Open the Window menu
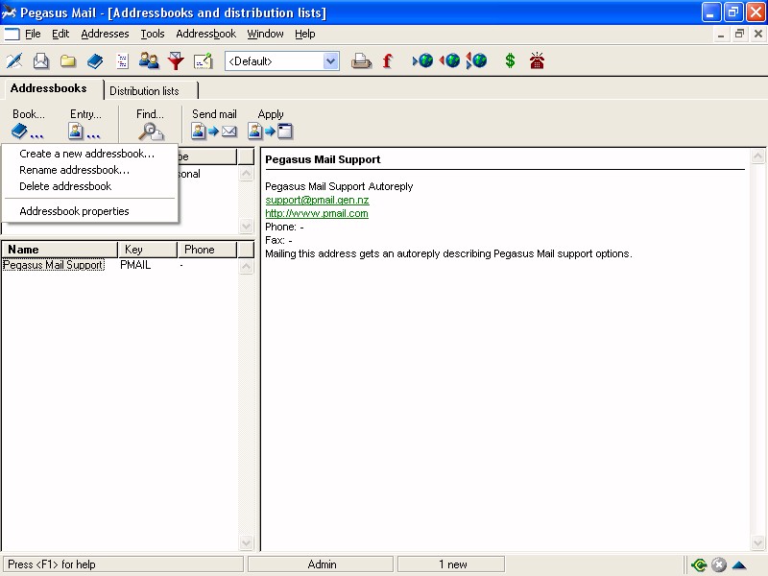Screen dimensions: 768x576 pyautogui.click(x=265, y=34)
